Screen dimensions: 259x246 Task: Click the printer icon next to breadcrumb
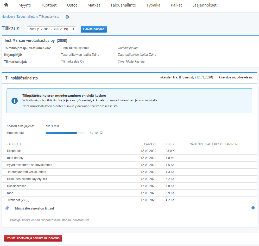(x=67, y=17)
